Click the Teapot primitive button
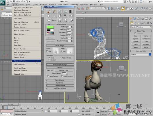153x116 pixels. pos(136,47)
